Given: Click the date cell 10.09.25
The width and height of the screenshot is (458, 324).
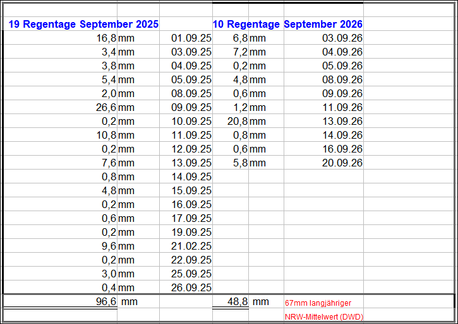Looking at the screenshot, I should [191, 121].
